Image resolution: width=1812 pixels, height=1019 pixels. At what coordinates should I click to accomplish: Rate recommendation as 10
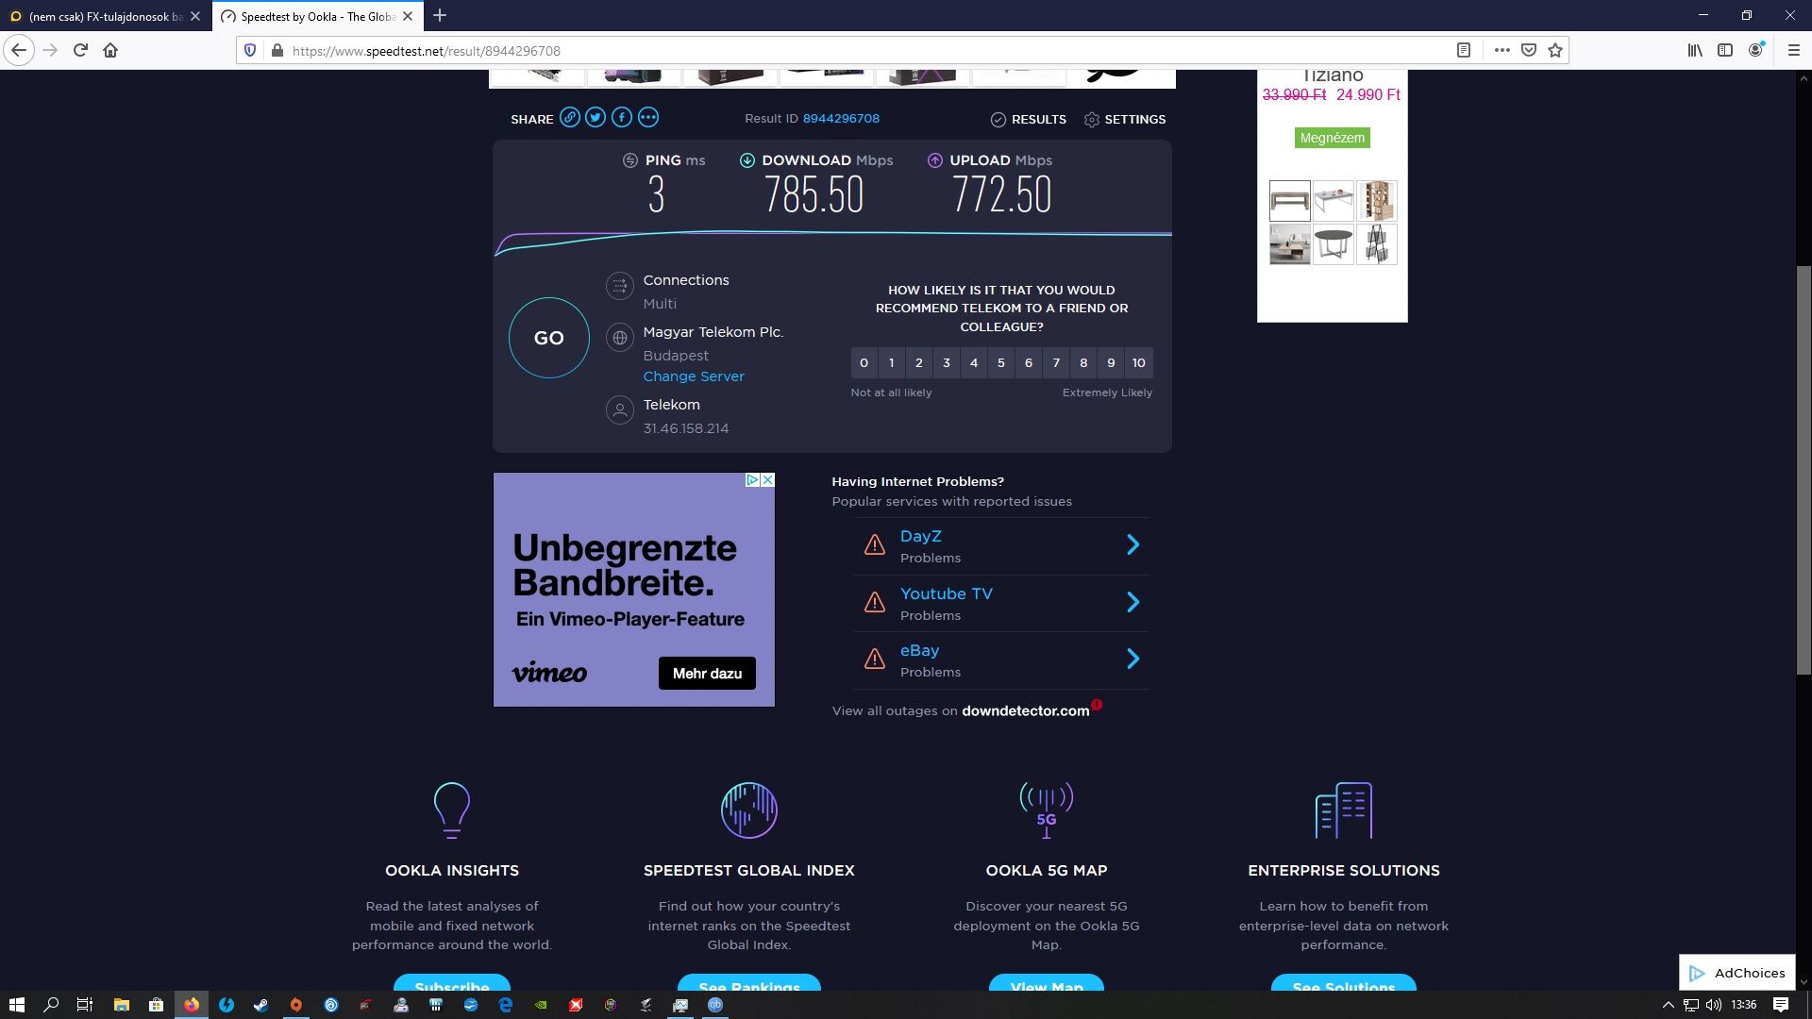(1139, 363)
